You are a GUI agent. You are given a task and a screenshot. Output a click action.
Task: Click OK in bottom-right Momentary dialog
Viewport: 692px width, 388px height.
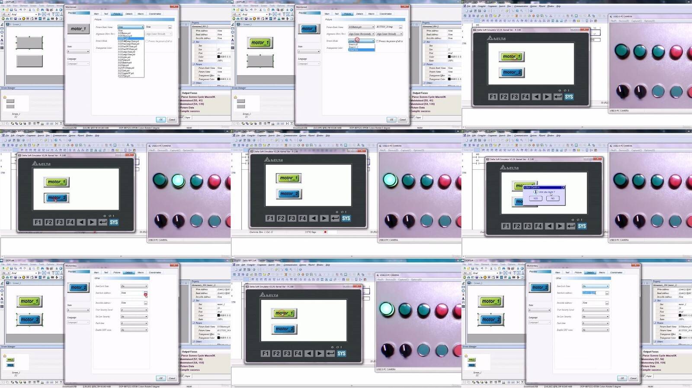point(622,378)
